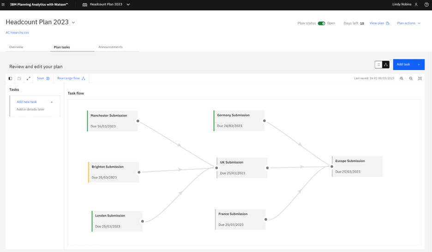Image resolution: width=432 pixels, height=252 pixels.
Task: Click the duplicate task icon in toolbar
Action: (19, 78)
